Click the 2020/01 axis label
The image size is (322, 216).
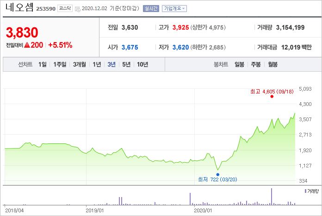203,210
